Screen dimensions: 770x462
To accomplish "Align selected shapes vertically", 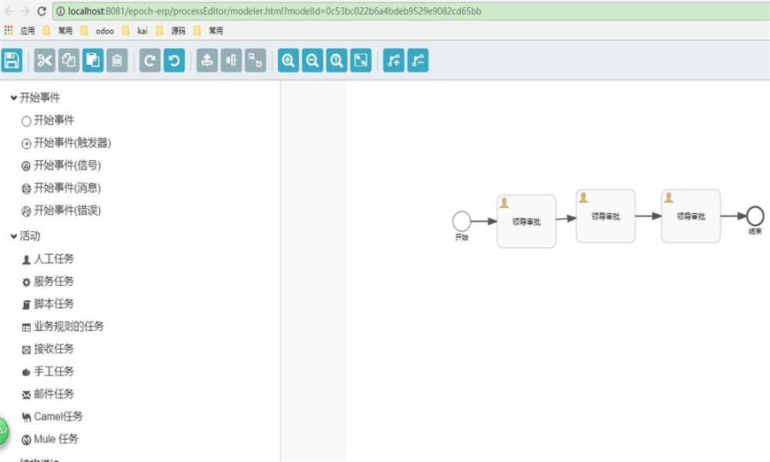I will [207, 61].
